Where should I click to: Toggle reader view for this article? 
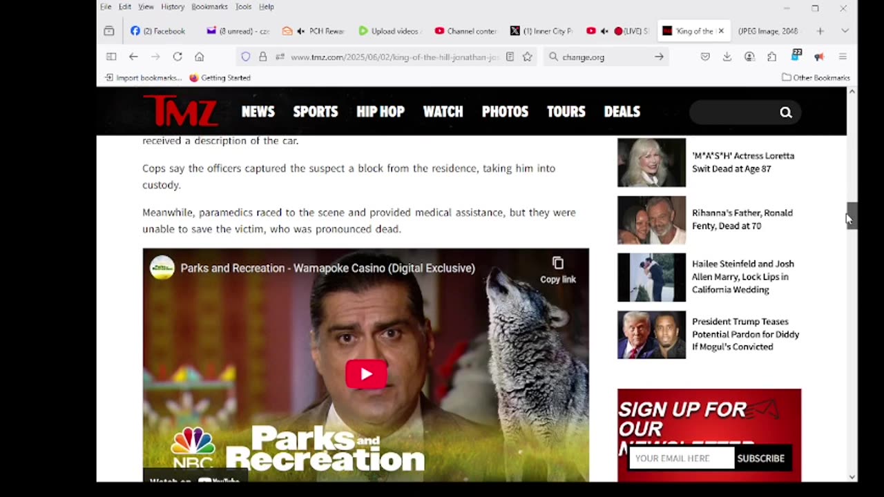click(510, 57)
